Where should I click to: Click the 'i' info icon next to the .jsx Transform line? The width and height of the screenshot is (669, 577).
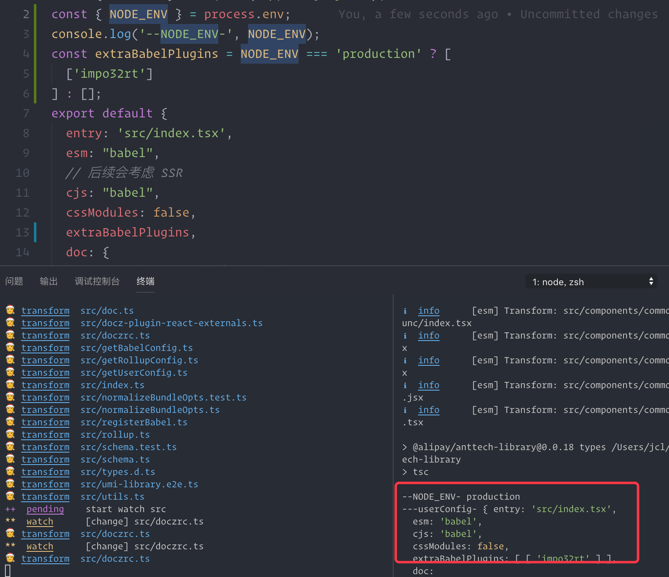(405, 385)
